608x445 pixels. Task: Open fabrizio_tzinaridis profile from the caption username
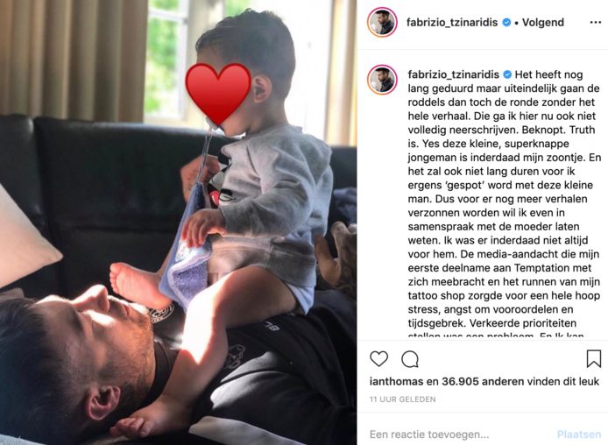pyautogui.click(x=453, y=74)
